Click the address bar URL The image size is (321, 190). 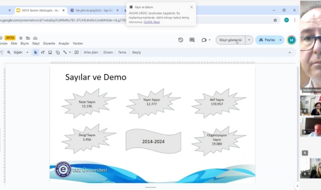63,20
